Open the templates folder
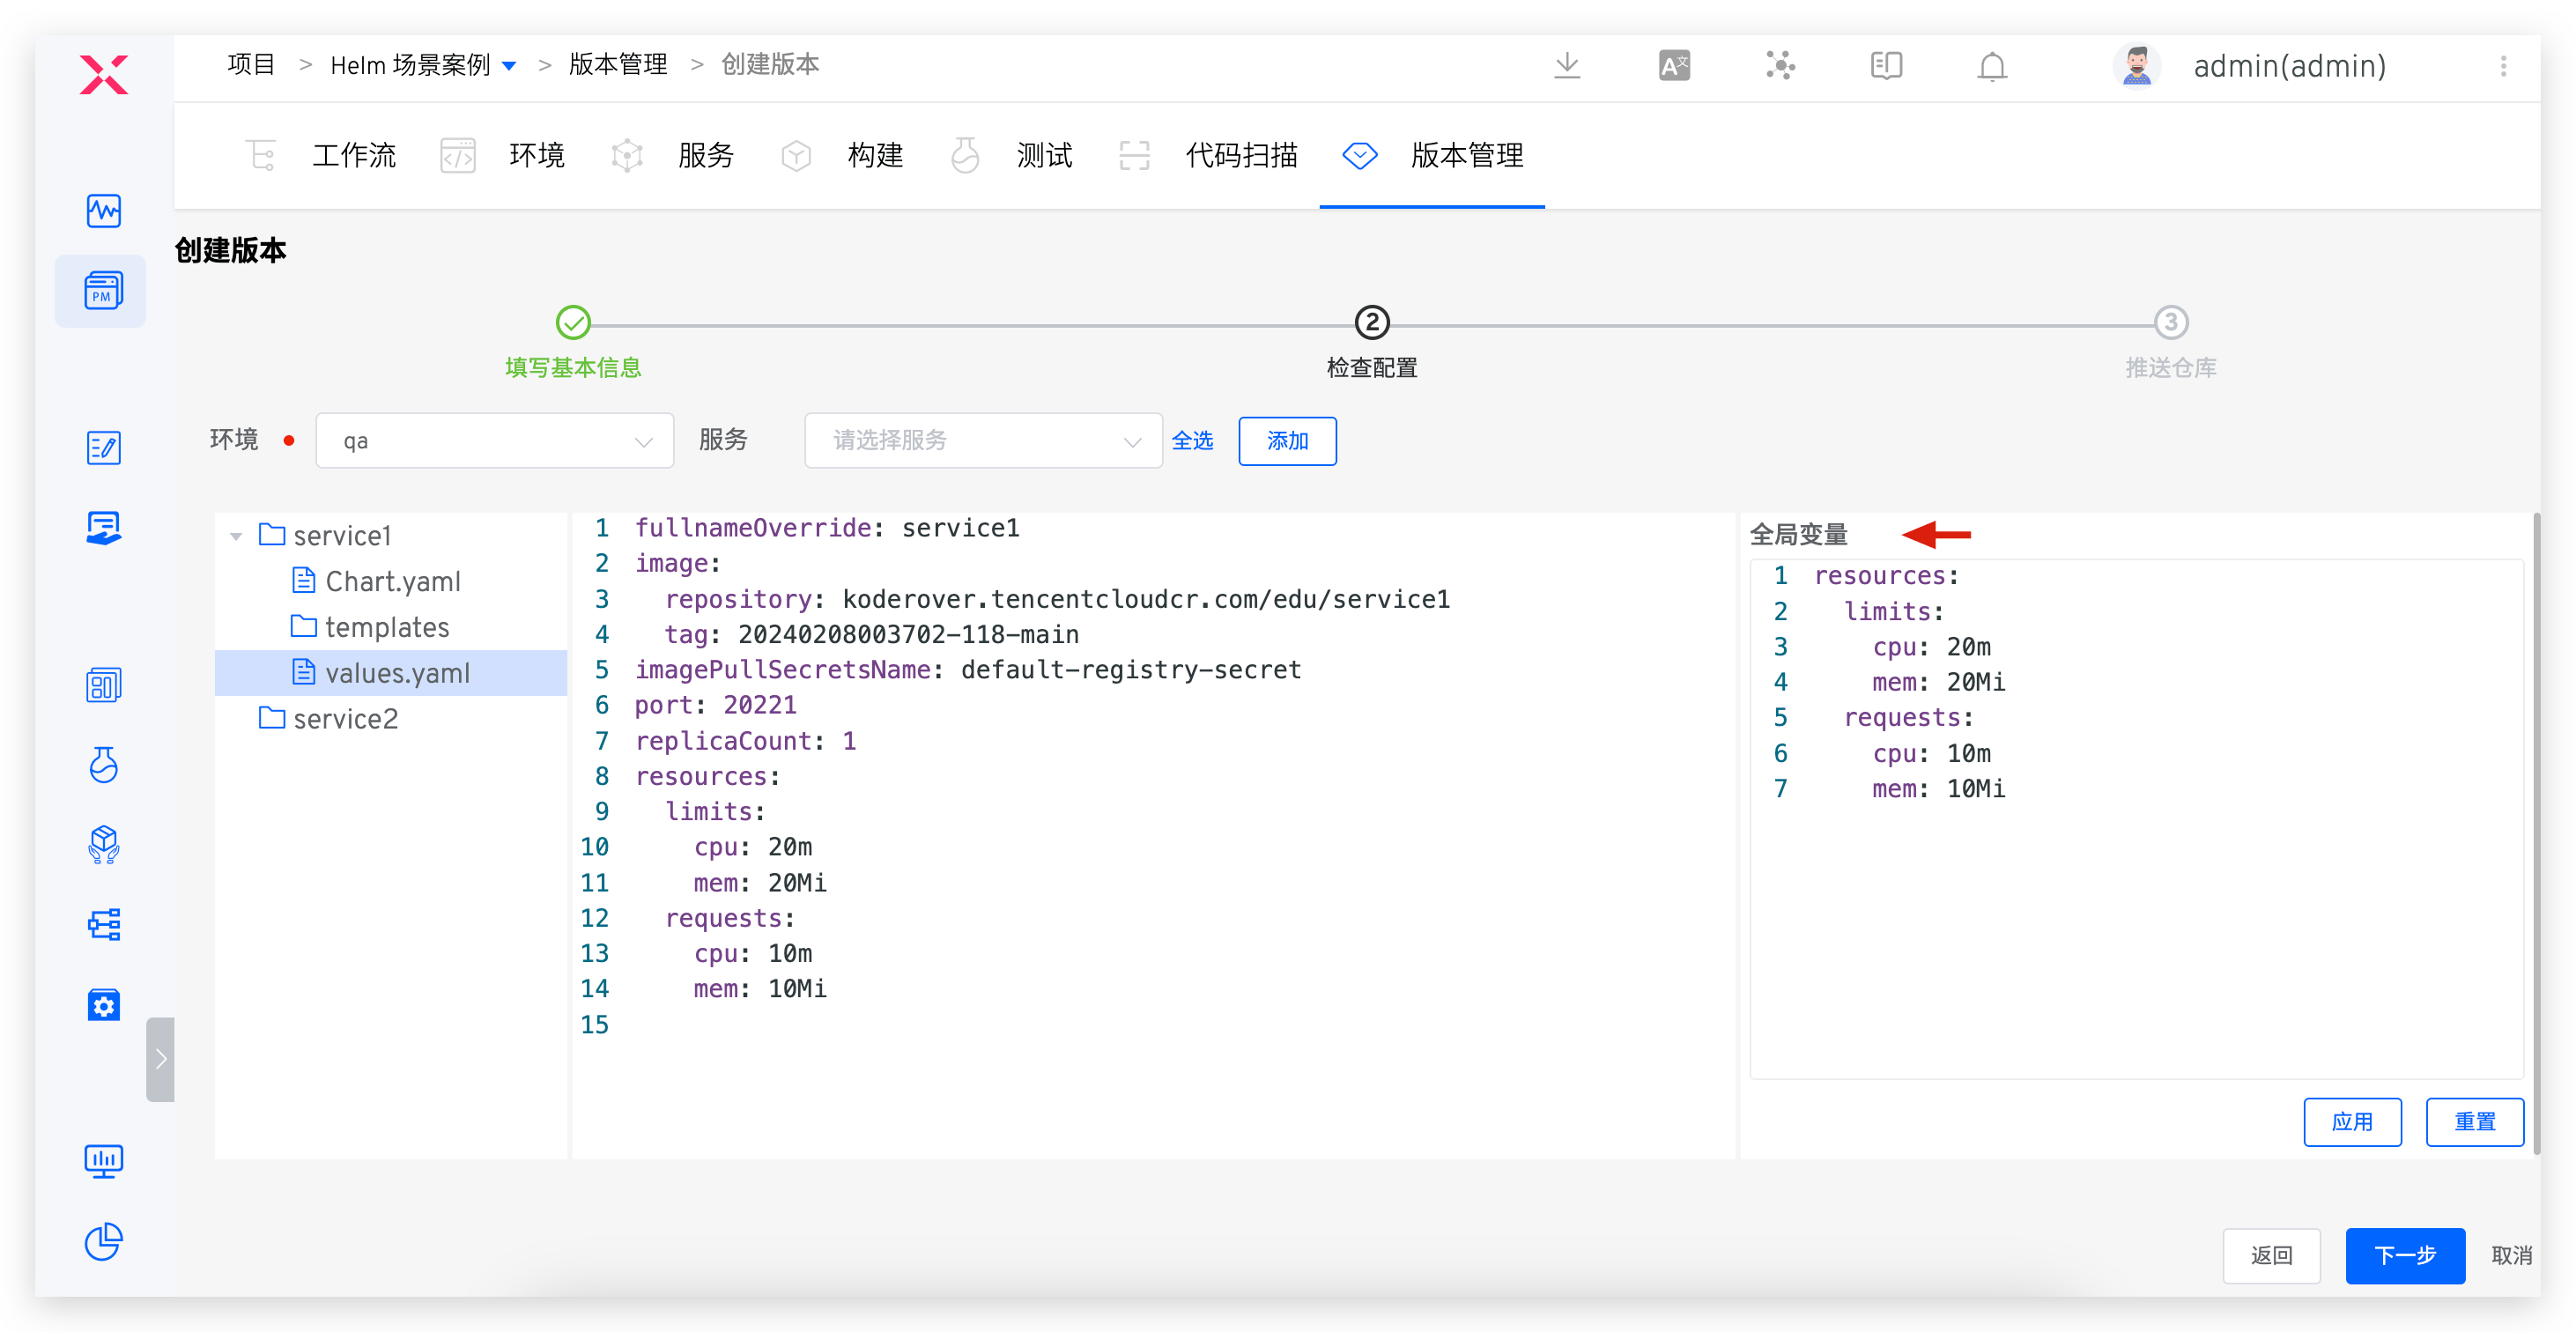This screenshot has width=2576, height=1332. (370, 627)
